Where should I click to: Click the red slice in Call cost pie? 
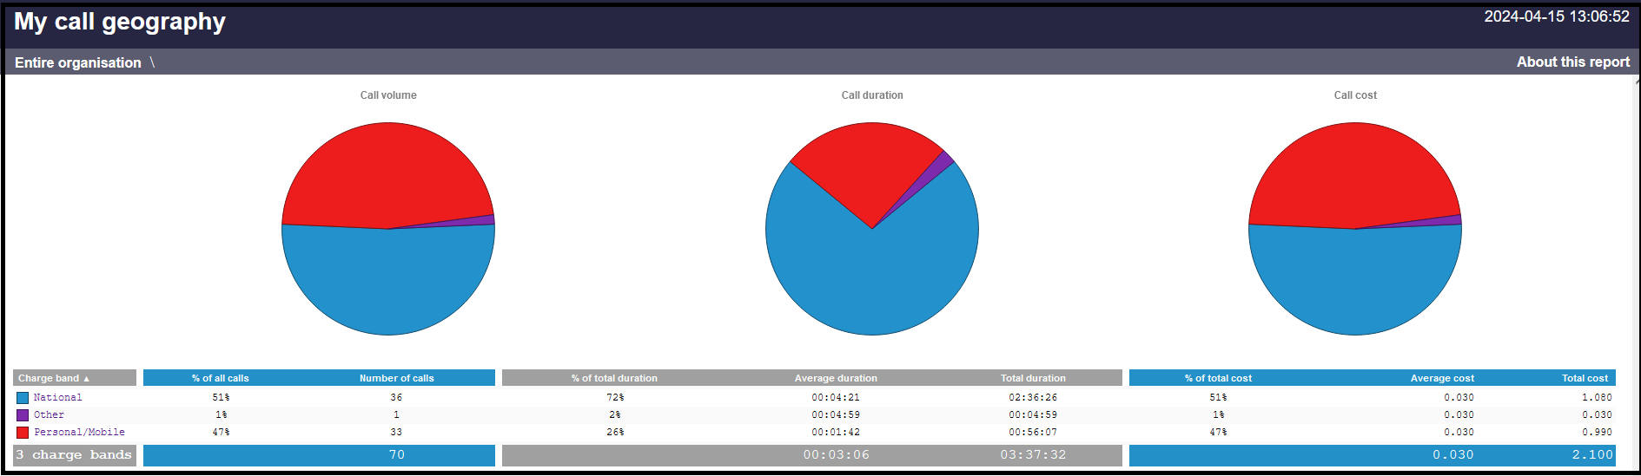(1351, 173)
